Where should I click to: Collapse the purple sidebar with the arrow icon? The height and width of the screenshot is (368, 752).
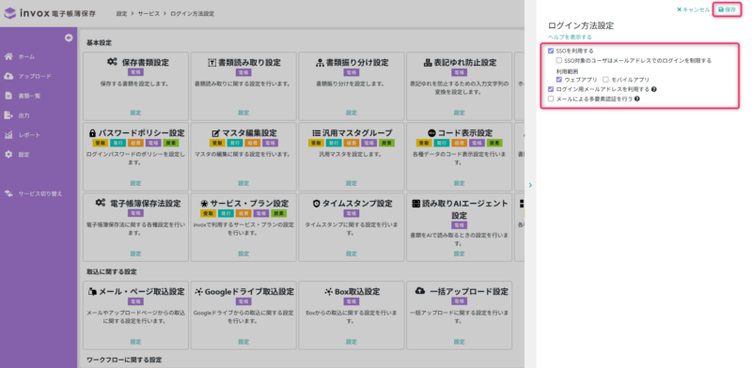[x=69, y=38]
